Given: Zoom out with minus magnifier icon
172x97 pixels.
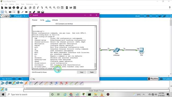Looking at the screenshot, I should (x=54, y=8).
